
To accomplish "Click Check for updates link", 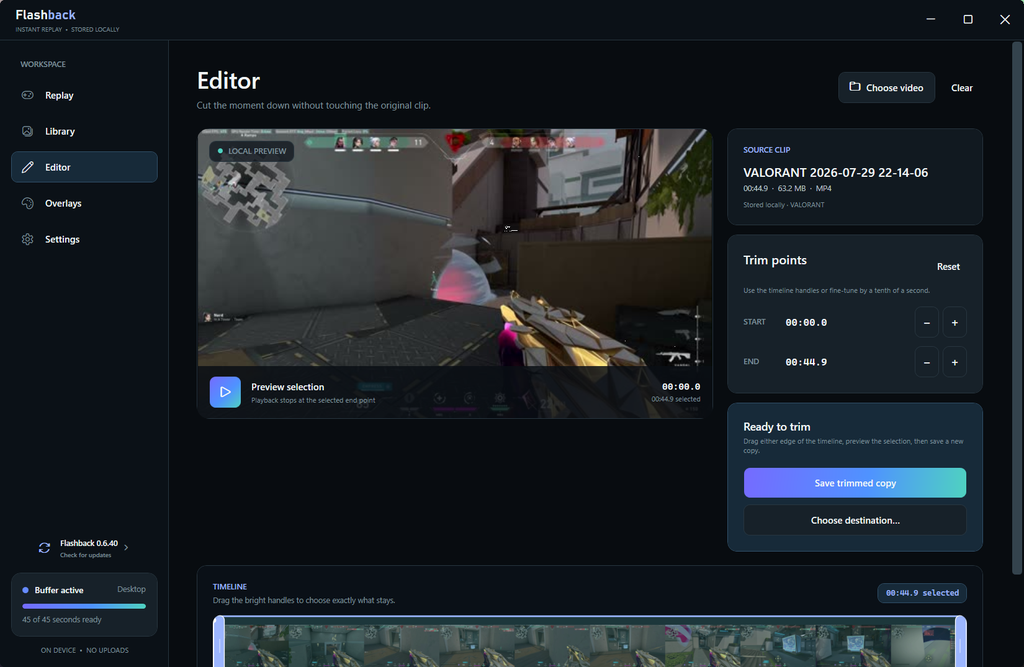I will pyautogui.click(x=86, y=555).
